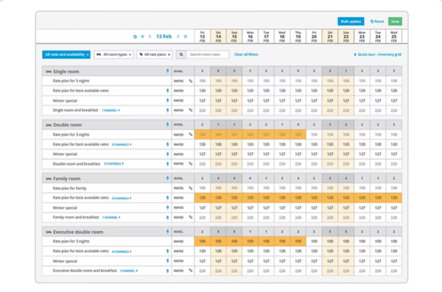Open the All room types dropdown
This screenshot has height=292, width=442.
(114, 54)
